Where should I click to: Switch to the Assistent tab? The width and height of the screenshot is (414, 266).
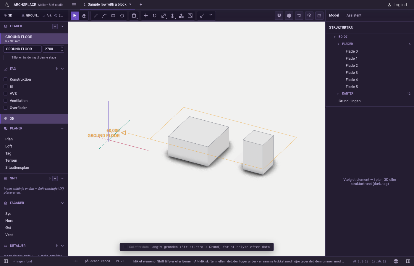pyautogui.click(x=354, y=15)
